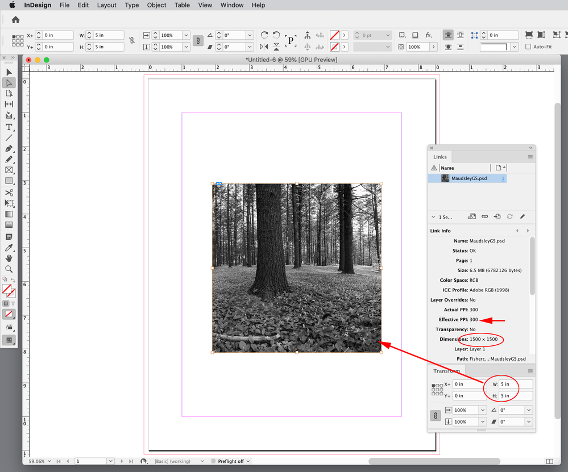
Task: Open the zoom level dropdown at 59.06%
Action: (51, 461)
